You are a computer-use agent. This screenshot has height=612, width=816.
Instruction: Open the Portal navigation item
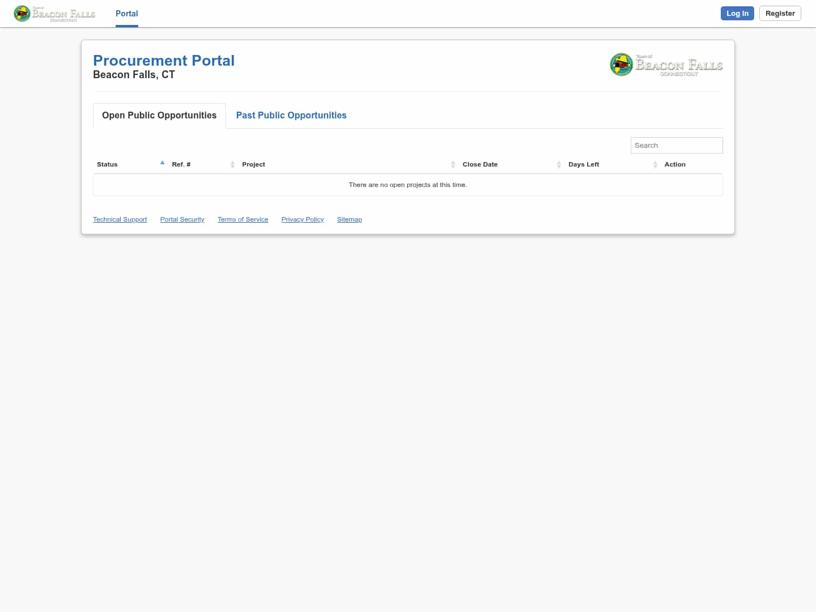[126, 13]
